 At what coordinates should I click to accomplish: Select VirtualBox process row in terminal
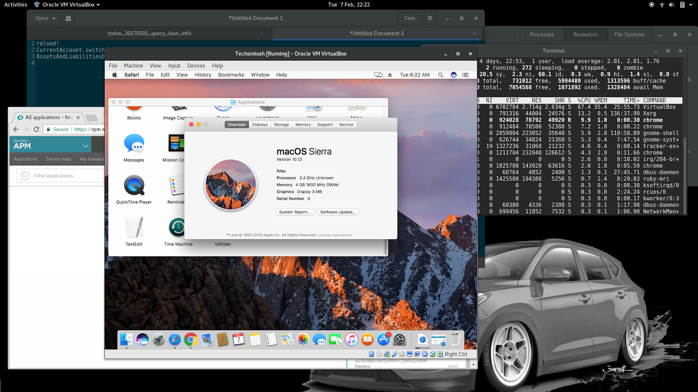579,107
